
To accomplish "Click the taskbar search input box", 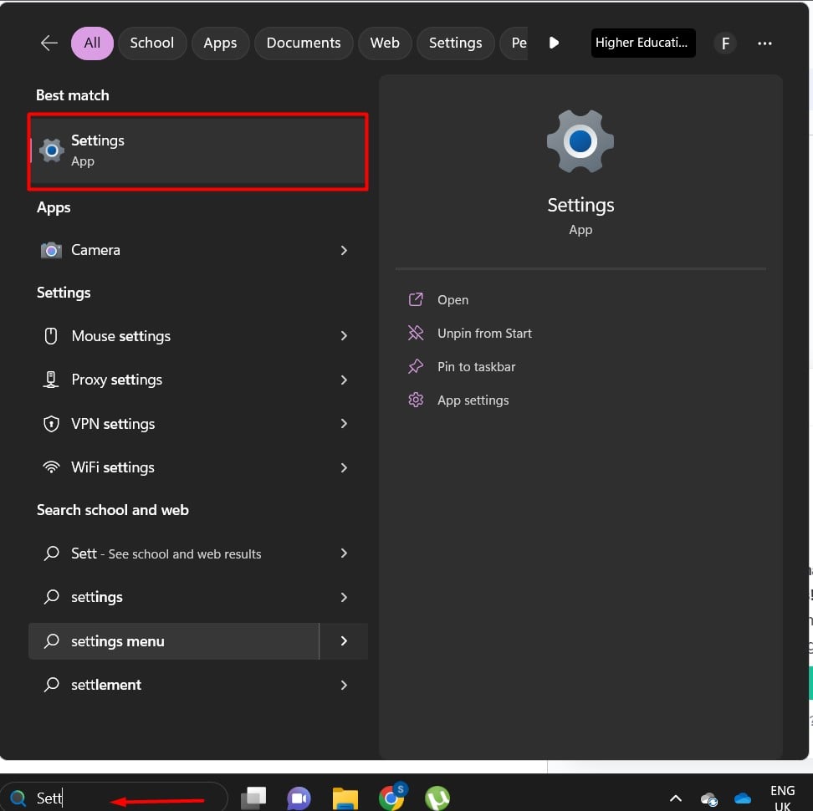I will click(125, 798).
